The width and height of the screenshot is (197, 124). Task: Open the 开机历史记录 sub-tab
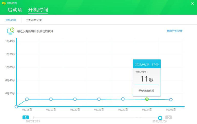click(34, 20)
